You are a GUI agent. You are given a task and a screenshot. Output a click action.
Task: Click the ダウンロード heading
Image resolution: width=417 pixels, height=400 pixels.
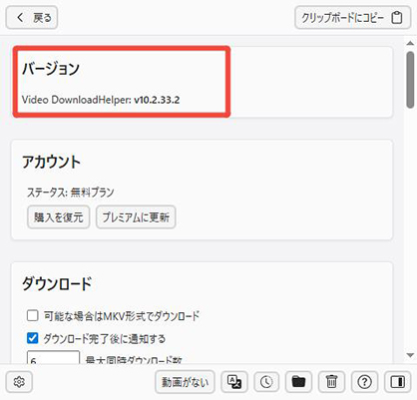pyautogui.click(x=57, y=284)
